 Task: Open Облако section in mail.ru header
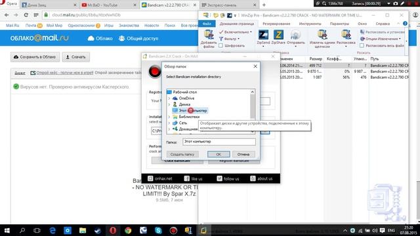100,39
